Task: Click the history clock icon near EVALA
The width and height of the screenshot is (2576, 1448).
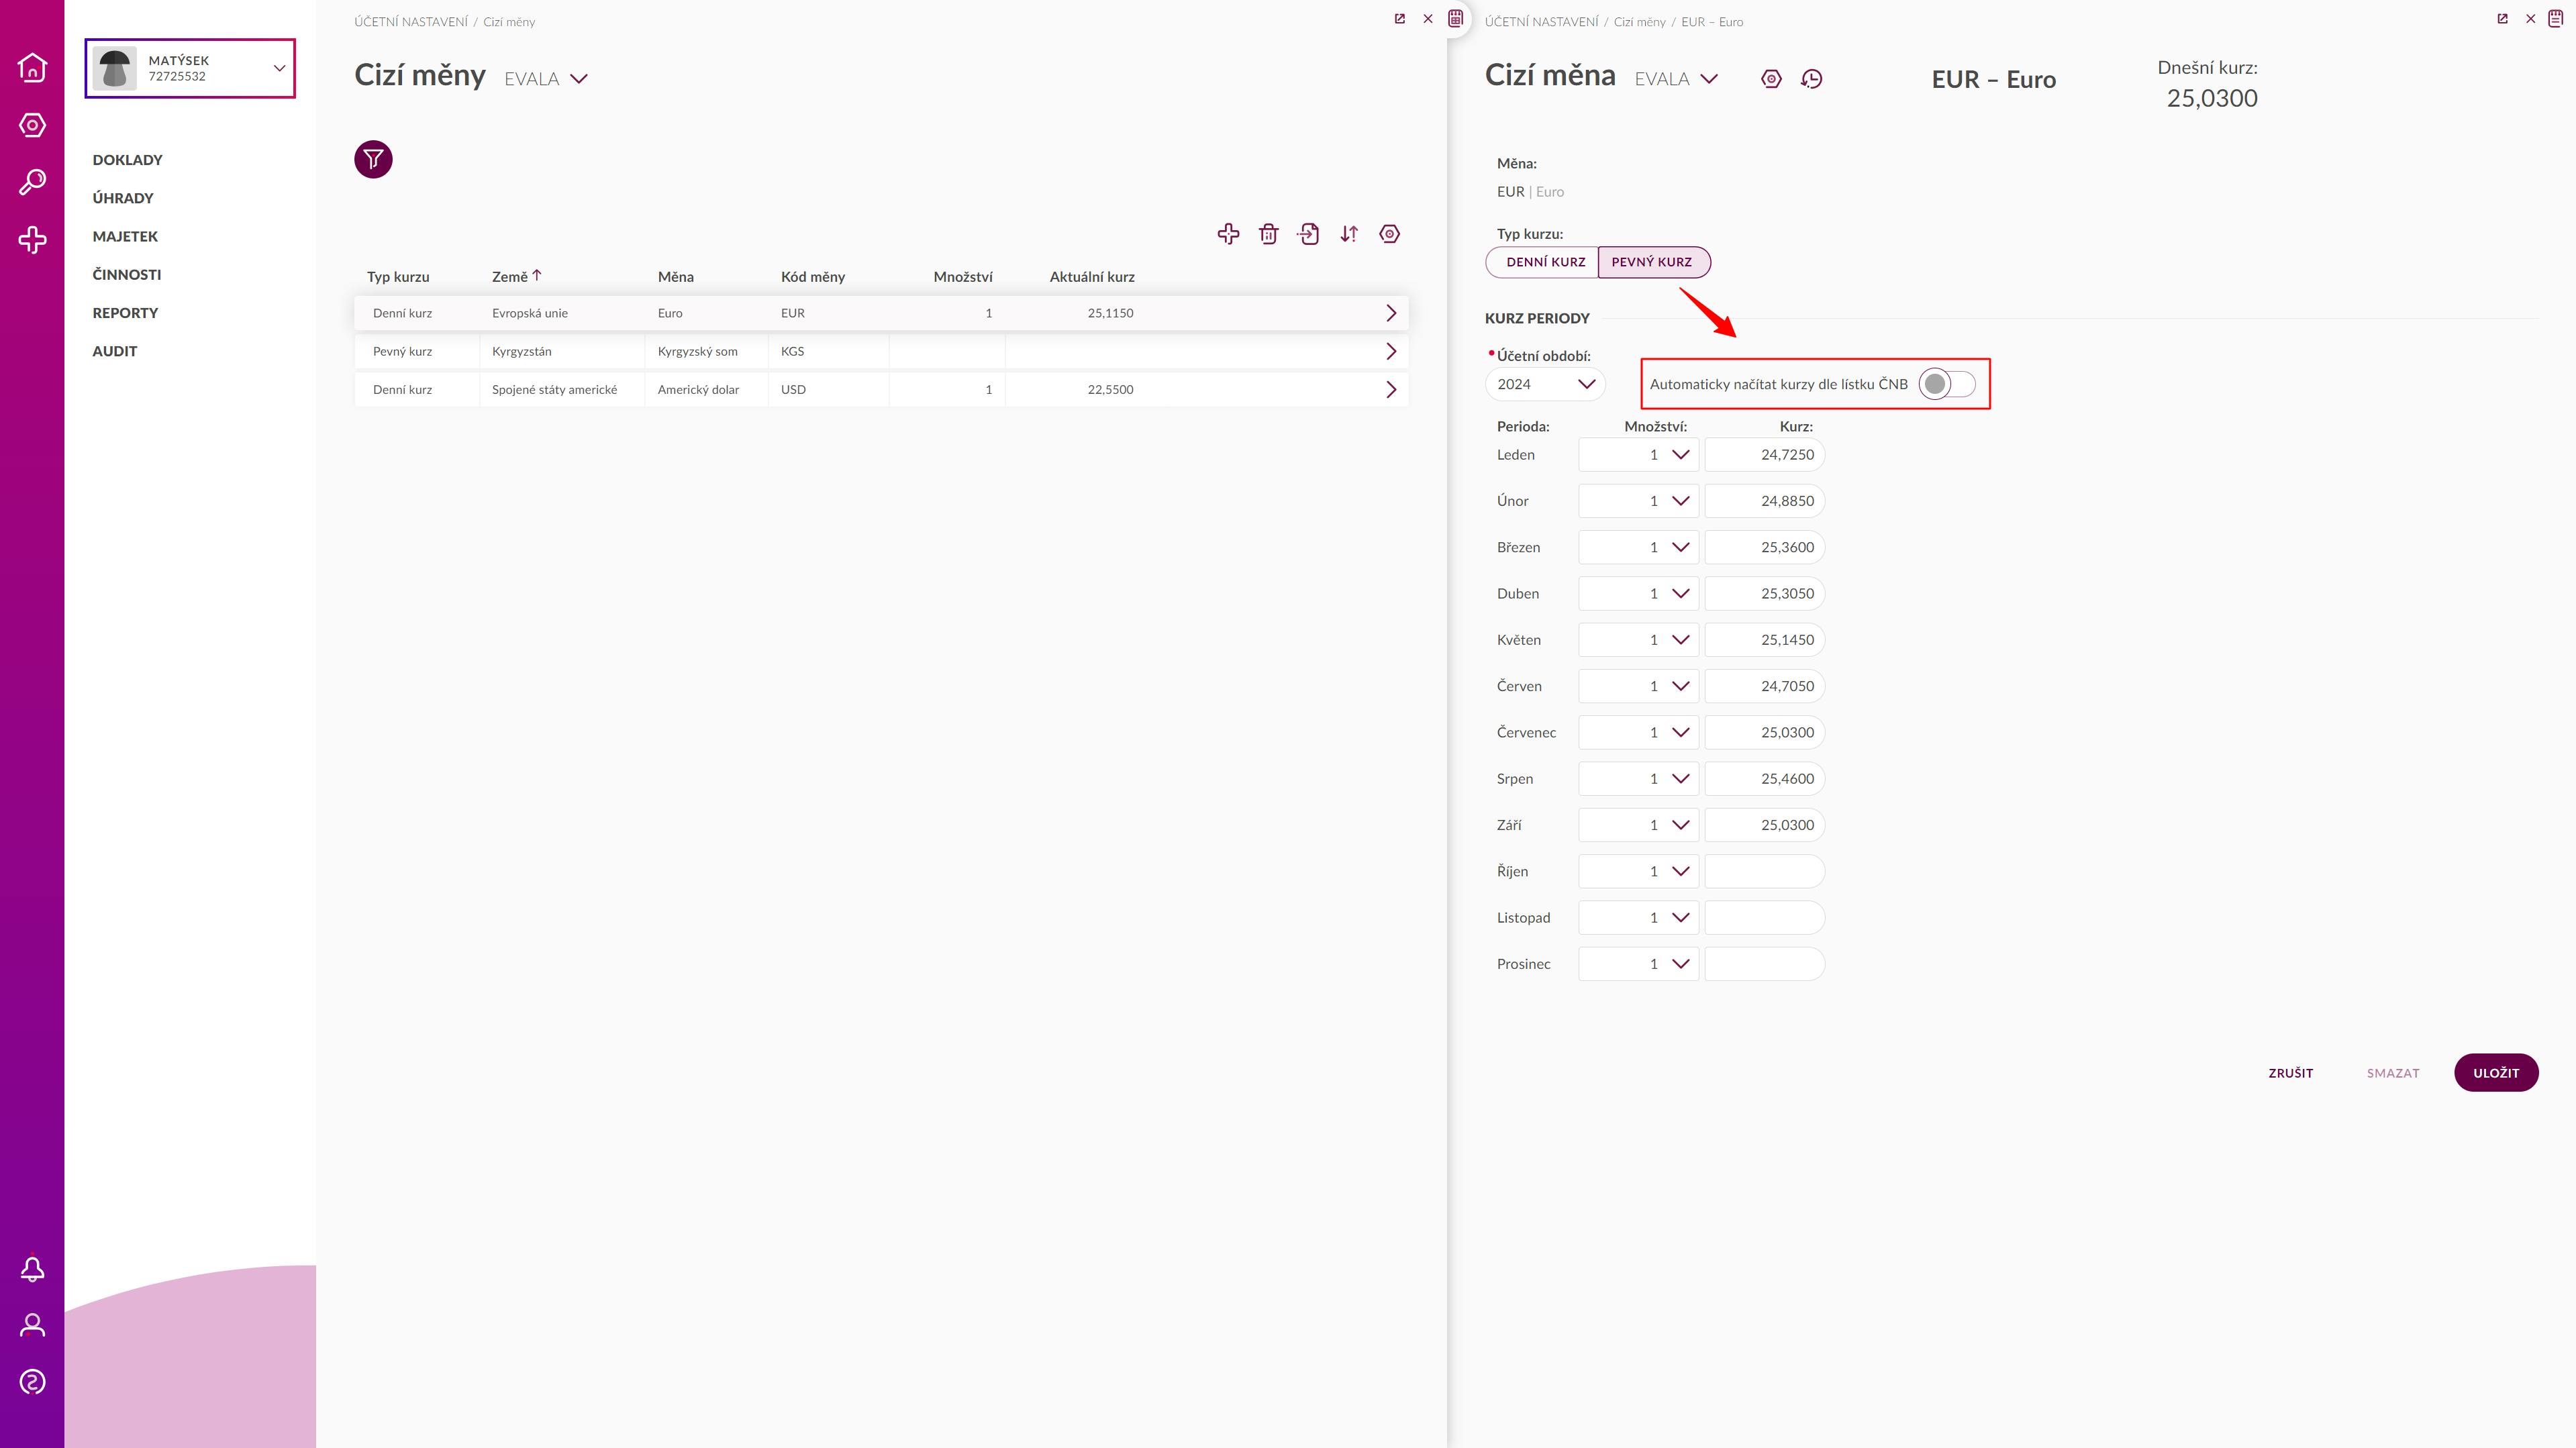Action: (1811, 79)
